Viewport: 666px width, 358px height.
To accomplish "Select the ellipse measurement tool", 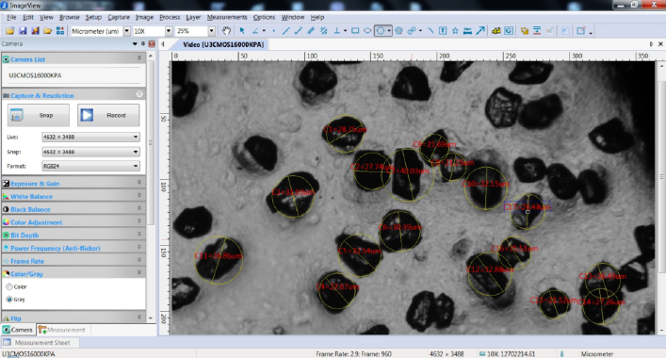I will [x=367, y=30].
